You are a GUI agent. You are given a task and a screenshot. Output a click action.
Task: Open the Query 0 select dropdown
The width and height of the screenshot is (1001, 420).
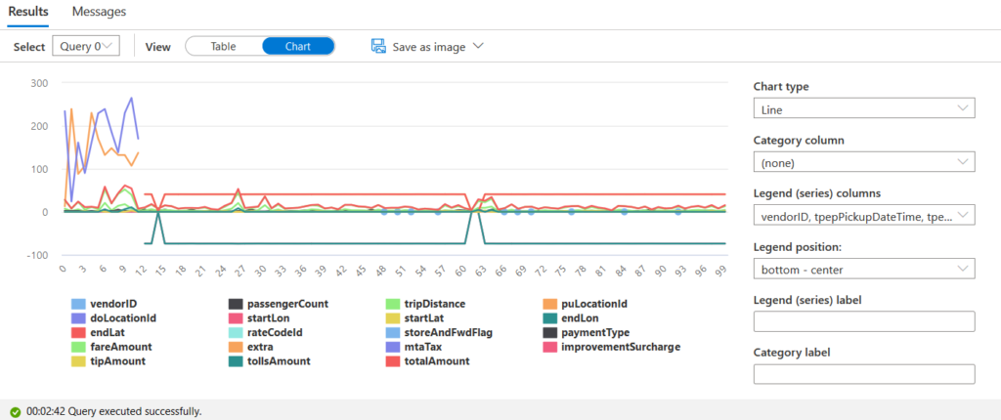click(x=86, y=46)
